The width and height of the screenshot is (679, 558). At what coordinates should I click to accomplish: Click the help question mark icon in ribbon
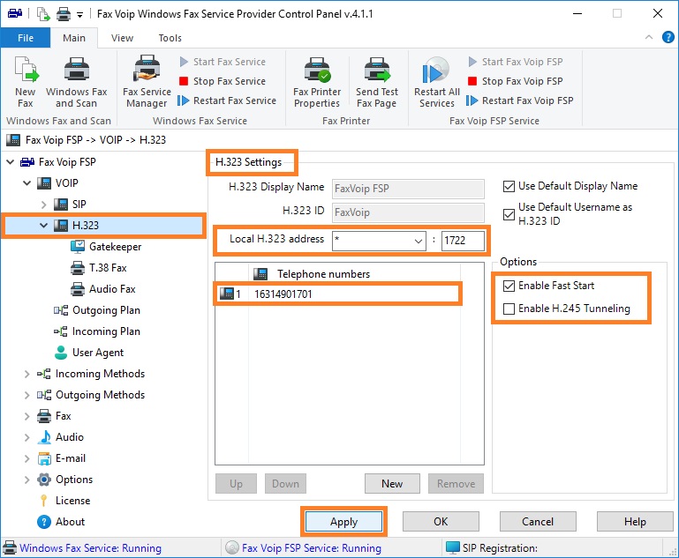pos(668,38)
